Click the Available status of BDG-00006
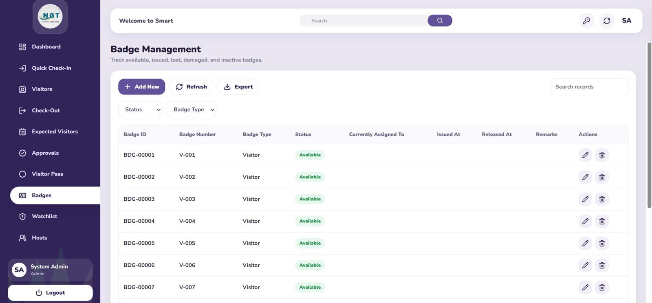 point(310,265)
